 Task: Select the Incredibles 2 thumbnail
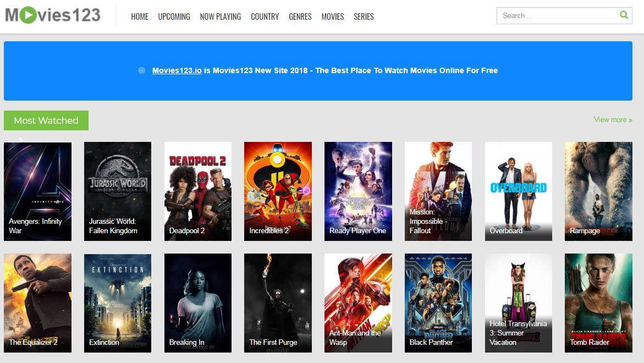pyautogui.click(x=278, y=191)
